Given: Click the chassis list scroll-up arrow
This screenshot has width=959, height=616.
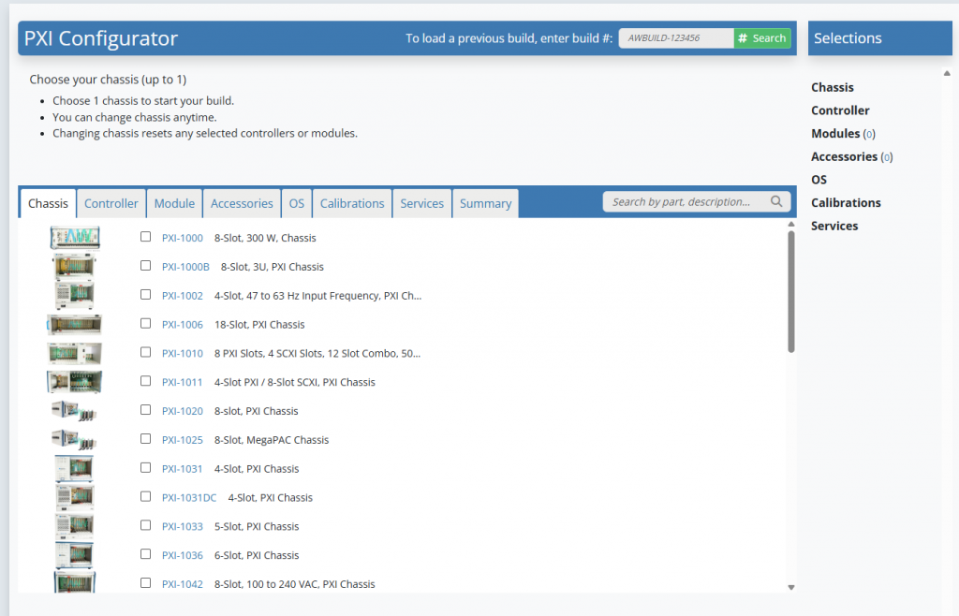Looking at the screenshot, I should 790,225.
